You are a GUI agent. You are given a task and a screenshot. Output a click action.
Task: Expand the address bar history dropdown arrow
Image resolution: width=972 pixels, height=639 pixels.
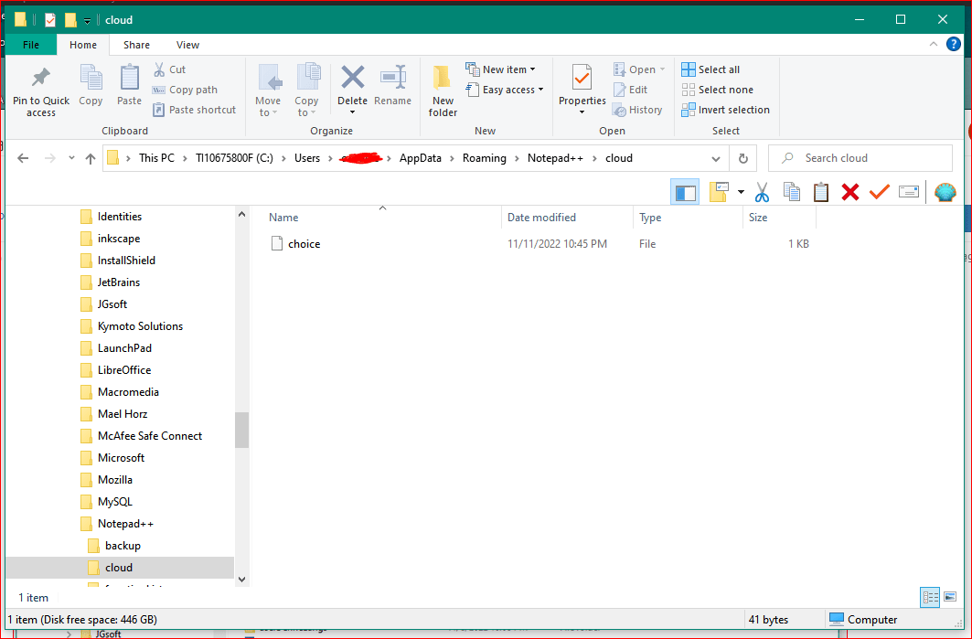(716, 157)
